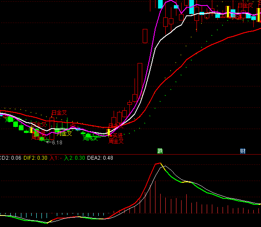Image resolution: width=261 pixels, height=227 pixels.
Task: Select the DIF2 indicator value label
Action: coord(36,158)
